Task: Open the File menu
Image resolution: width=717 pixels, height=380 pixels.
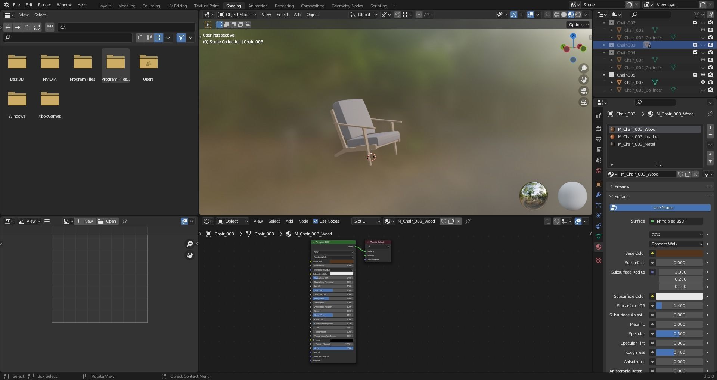Action: coord(16,5)
